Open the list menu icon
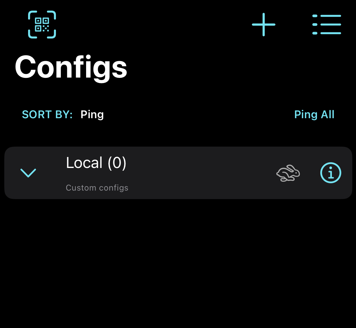 (326, 24)
